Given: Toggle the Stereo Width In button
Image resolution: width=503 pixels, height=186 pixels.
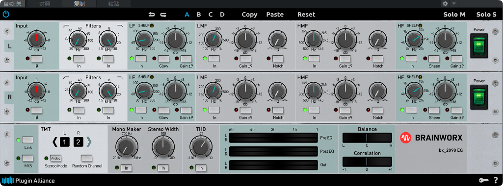Looking at the screenshot, I should (x=163, y=168).
